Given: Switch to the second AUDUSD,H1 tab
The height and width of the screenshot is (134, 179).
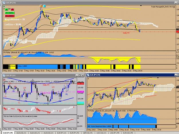Looking at the screenshot, I should [35, 133].
